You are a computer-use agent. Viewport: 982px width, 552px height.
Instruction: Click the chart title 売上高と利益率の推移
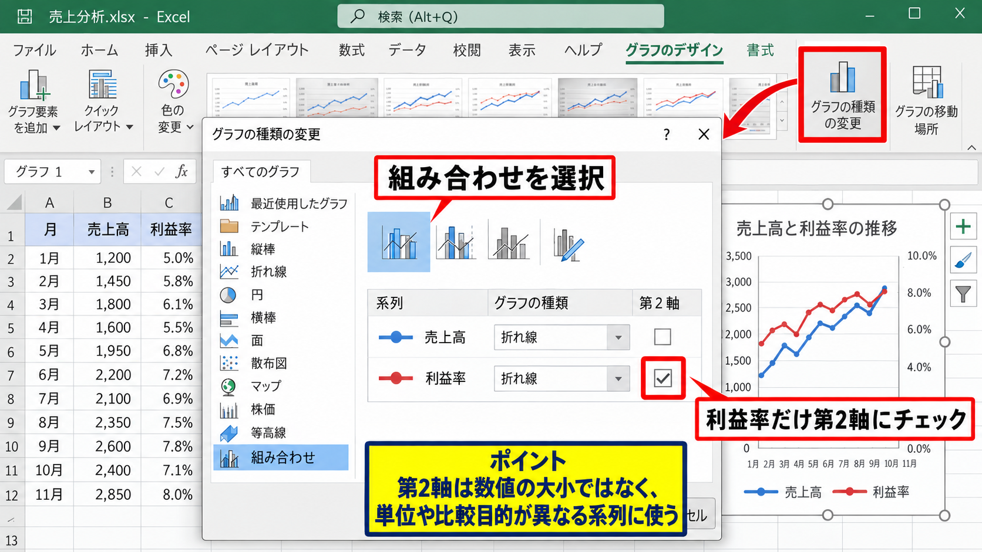pos(816,228)
